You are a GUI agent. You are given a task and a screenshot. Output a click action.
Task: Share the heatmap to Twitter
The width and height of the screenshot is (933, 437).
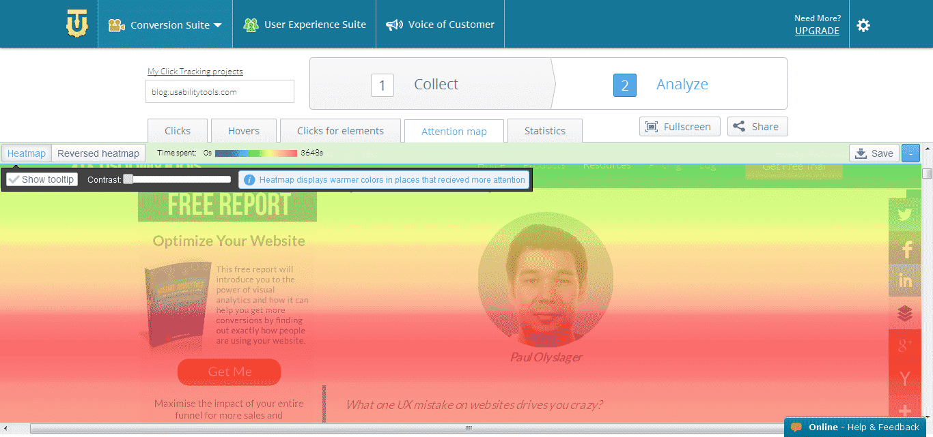point(904,213)
